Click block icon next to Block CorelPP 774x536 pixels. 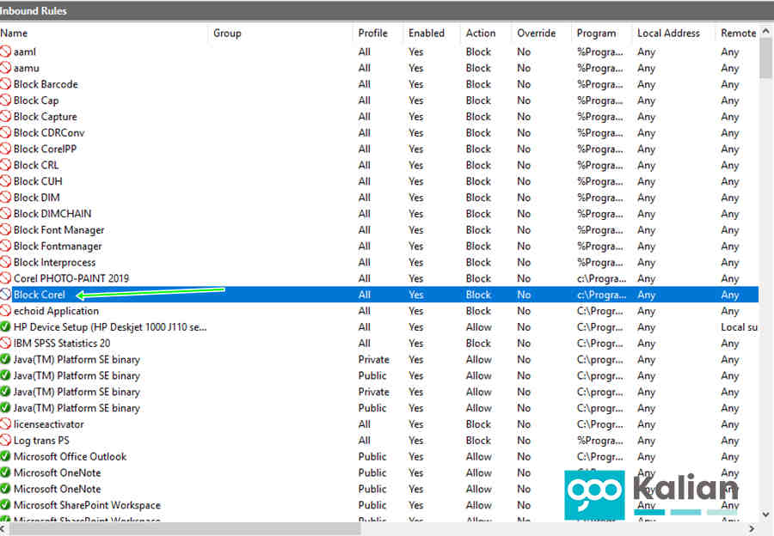coord(5,149)
